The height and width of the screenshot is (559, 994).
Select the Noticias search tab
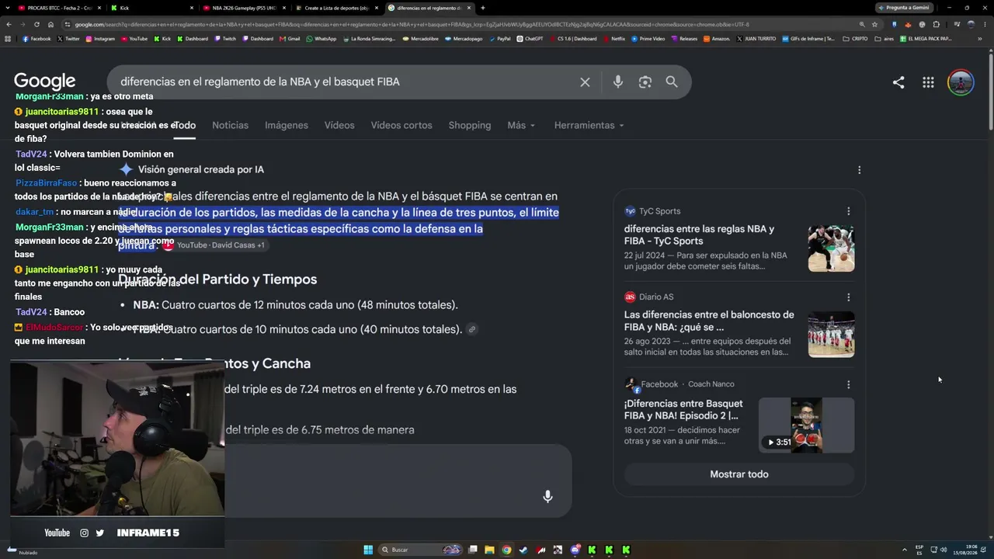click(x=230, y=125)
